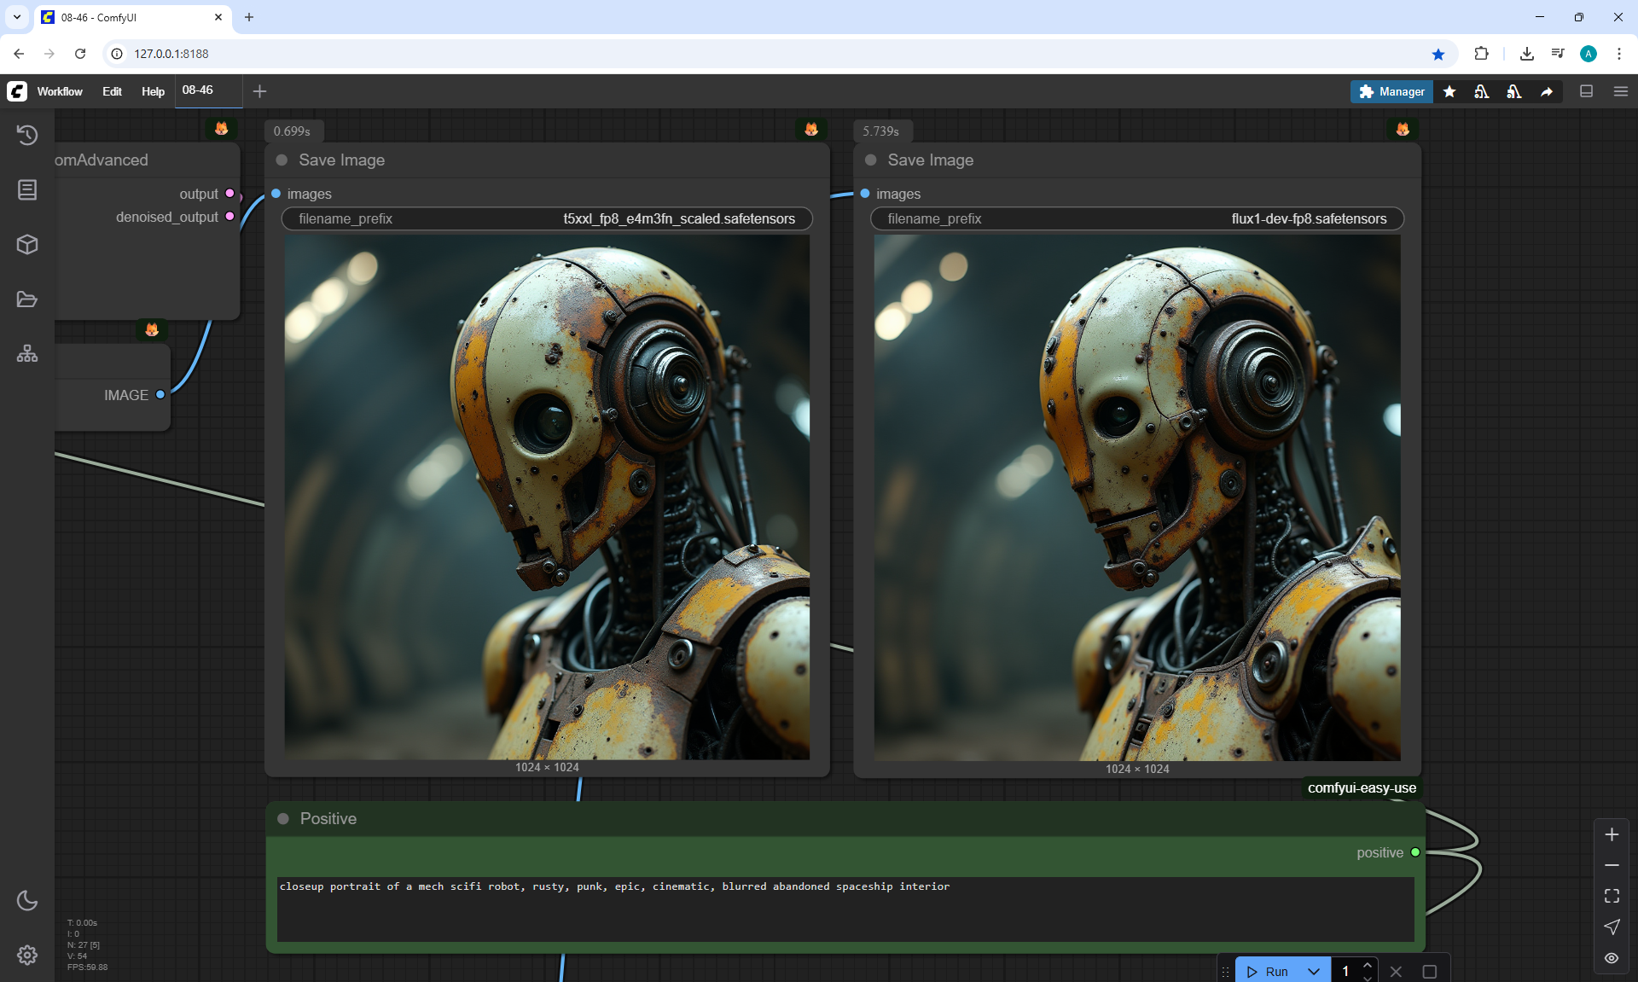Screen dimensions: 1638x982
Task: Toggle the bottom panel icon
Action: coord(1587,91)
